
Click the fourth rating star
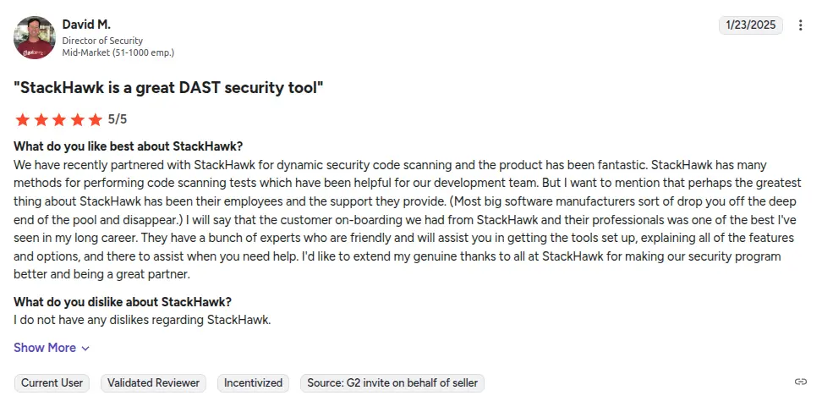click(x=77, y=119)
